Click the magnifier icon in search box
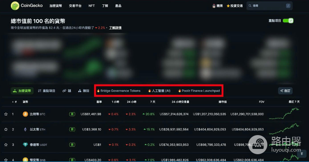 [x=250, y=6]
